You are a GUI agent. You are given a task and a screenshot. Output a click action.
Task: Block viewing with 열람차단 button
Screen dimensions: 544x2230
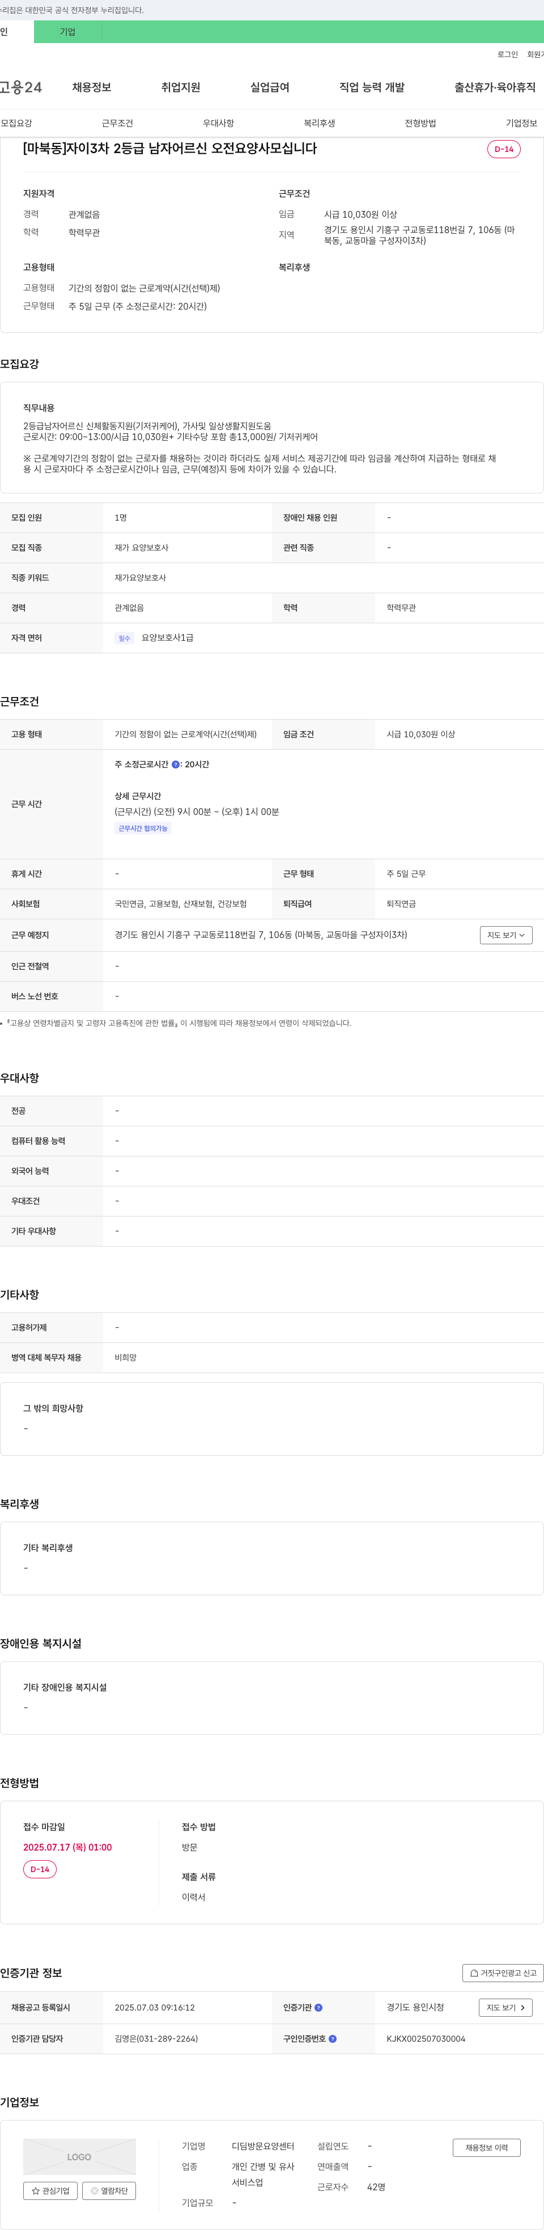tap(109, 2190)
